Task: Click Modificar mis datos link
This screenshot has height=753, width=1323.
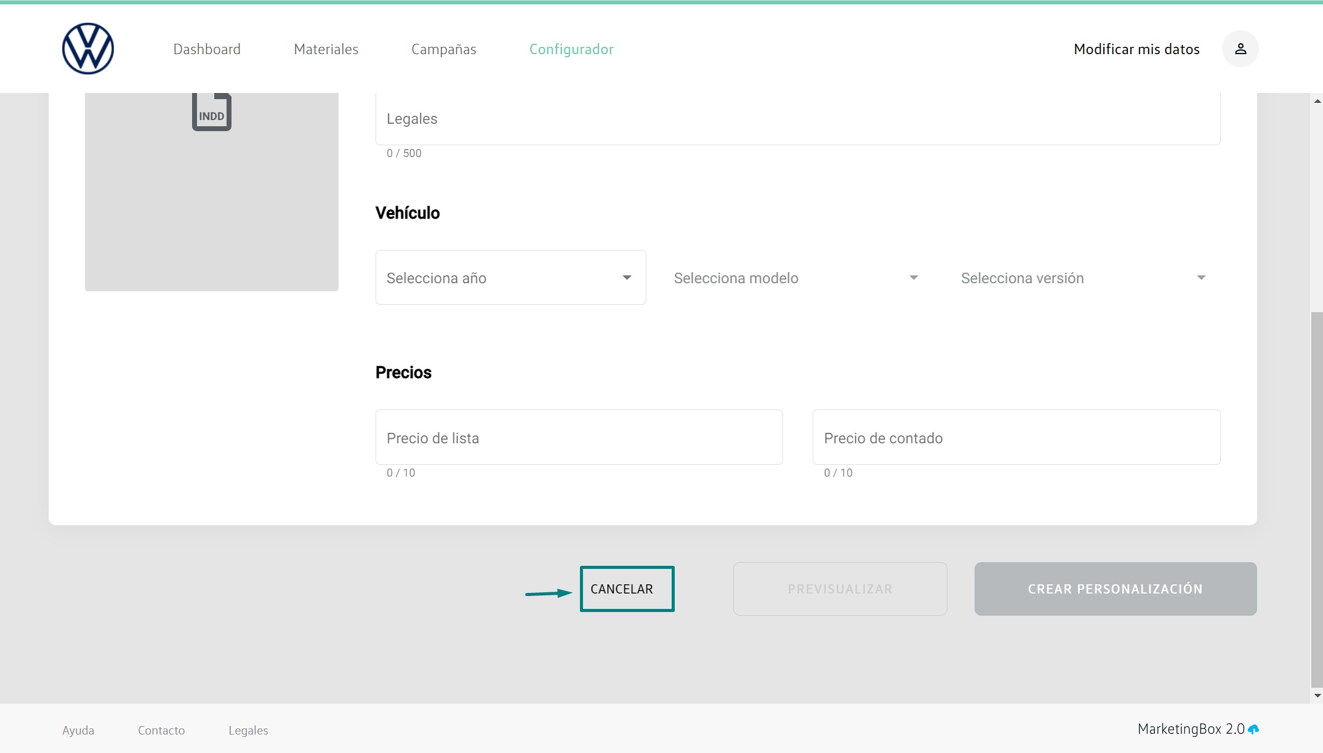Action: [x=1136, y=49]
